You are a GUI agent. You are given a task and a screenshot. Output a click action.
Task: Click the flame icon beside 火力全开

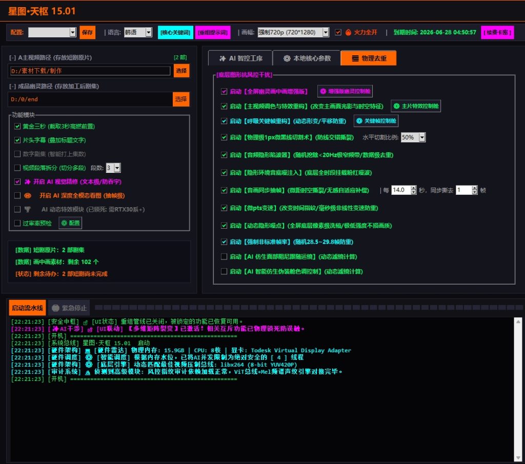pyautogui.click(x=348, y=32)
